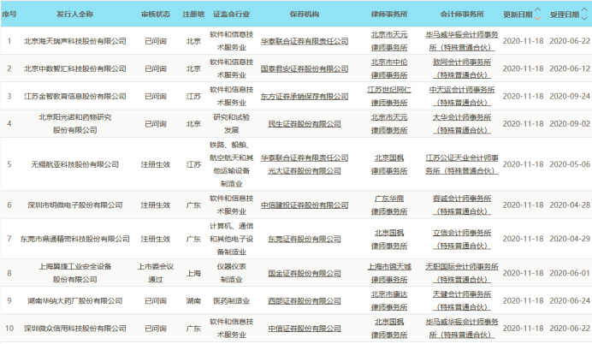592x344 pixels.
Task: Open 华泰联合证券 sponsor link in 无锡航亚 row
Action: pos(305,157)
